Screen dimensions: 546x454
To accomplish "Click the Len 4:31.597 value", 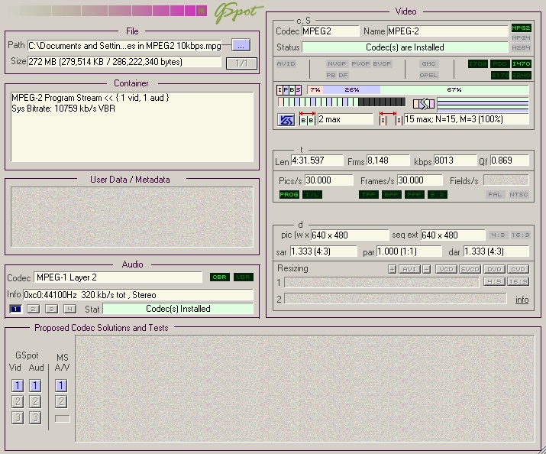I will (x=317, y=161).
